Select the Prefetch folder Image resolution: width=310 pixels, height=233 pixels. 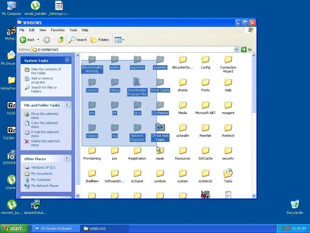(x=228, y=131)
